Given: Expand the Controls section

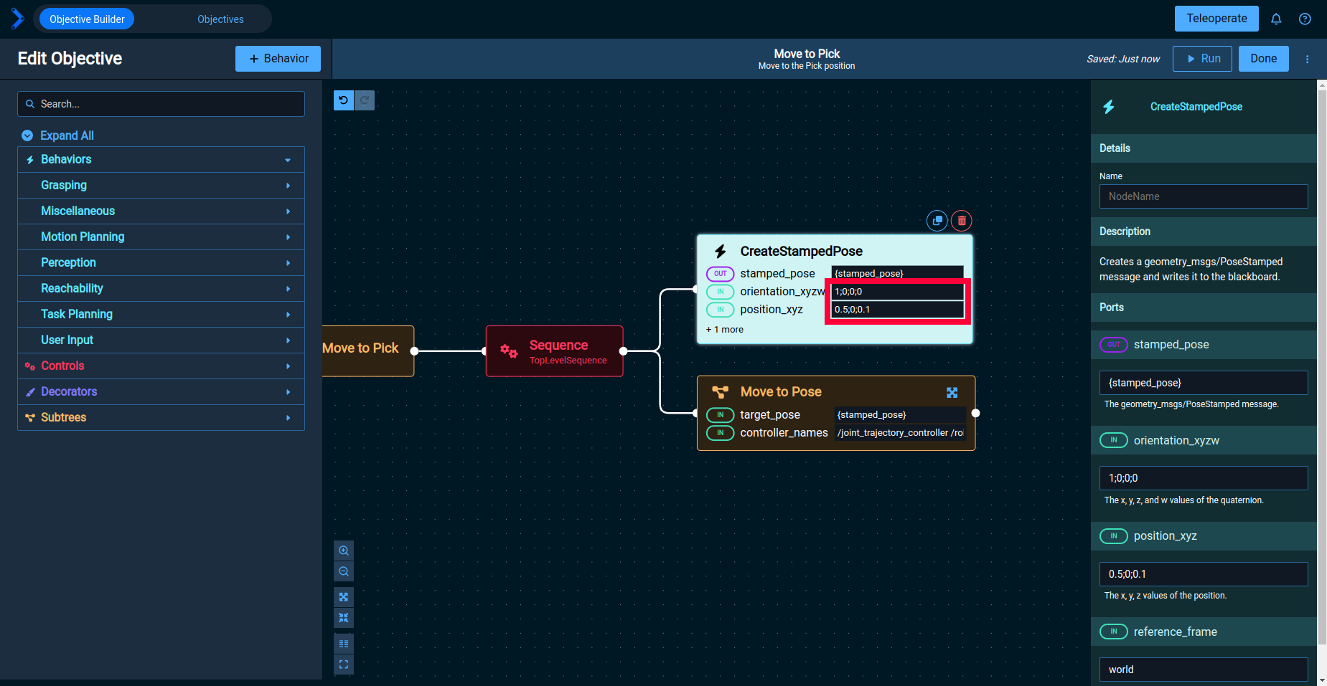Looking at the screenshot, I should (x=161, y=366).
